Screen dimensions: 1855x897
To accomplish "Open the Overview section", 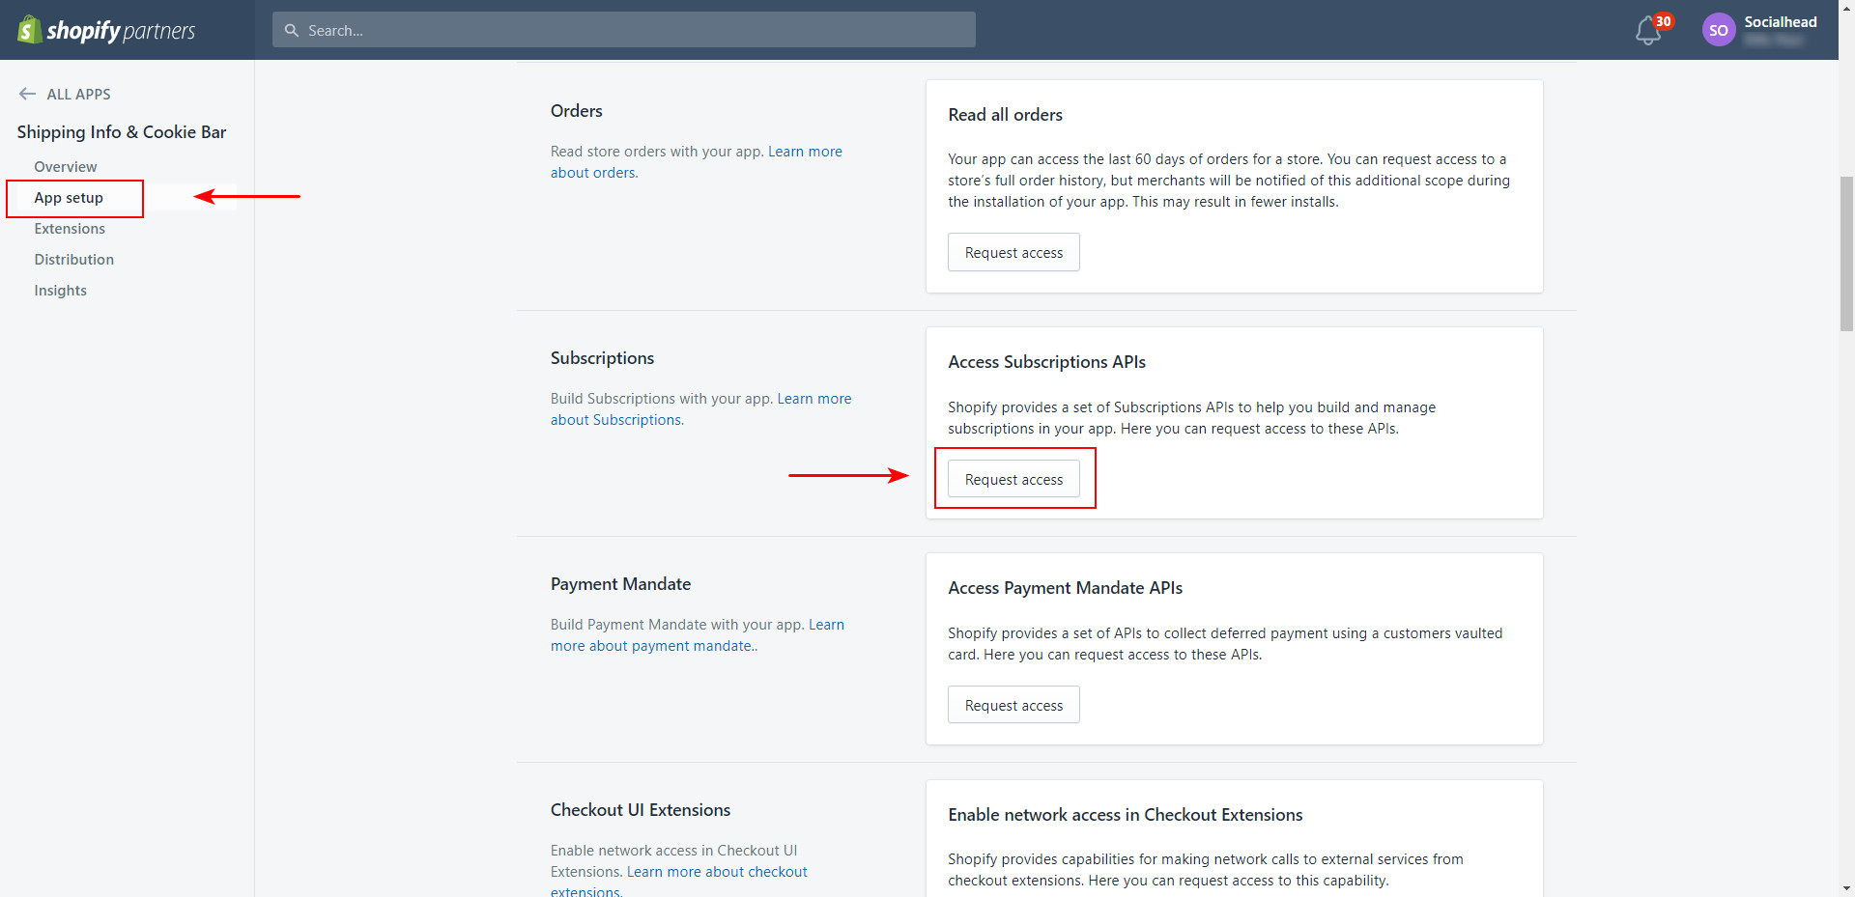I will [65, 167].
